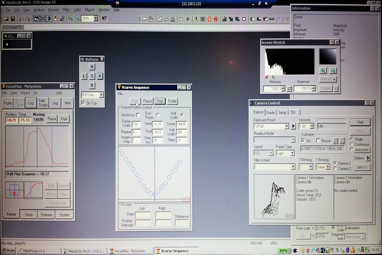Screen dimensions: 382x255
Task: Open the HC Buttons speed dropdown
Action: [x=101, y=95]
